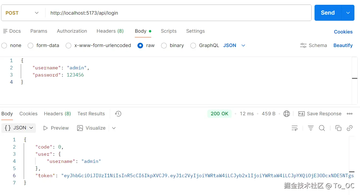
Task: Open the POST method dropdown
Action: click(x=22, y=13)
